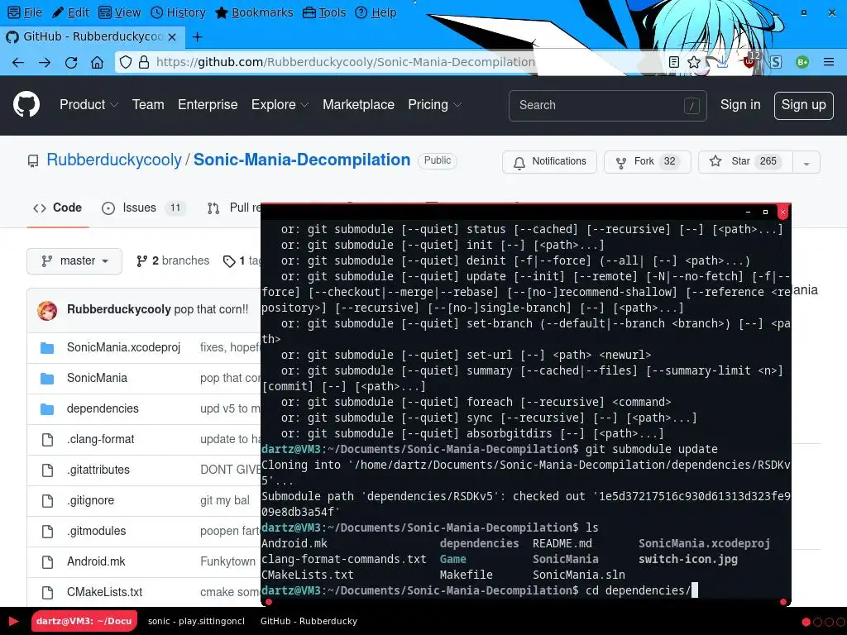
Task: Click the Notifications button
Action: [x=549, y=162]
